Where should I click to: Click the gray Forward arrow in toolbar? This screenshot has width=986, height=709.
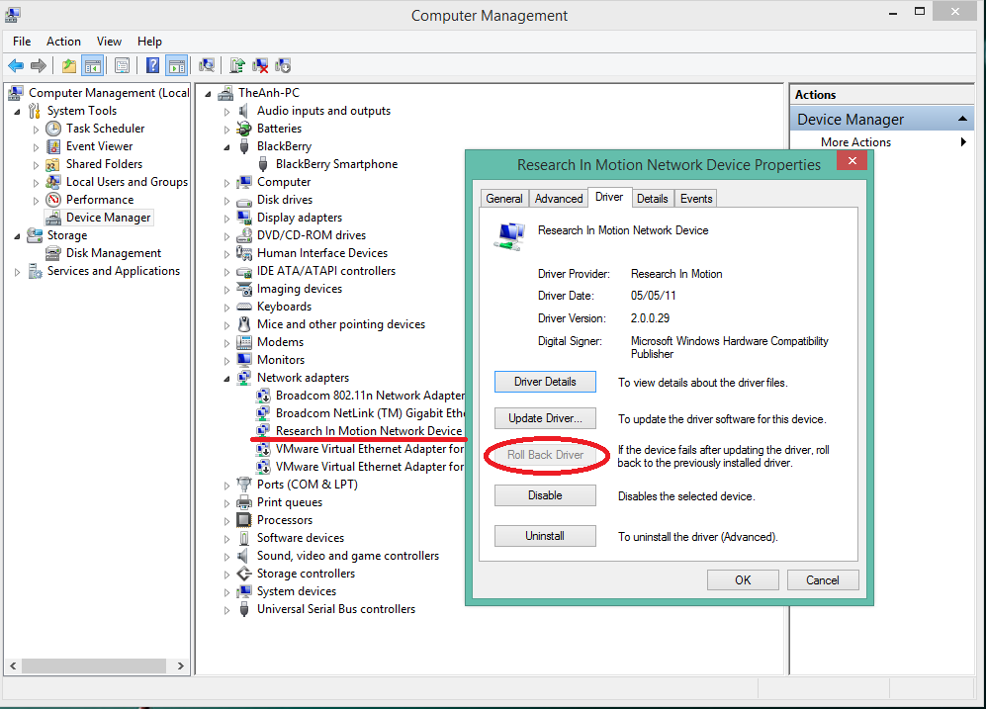pos(39,65)
